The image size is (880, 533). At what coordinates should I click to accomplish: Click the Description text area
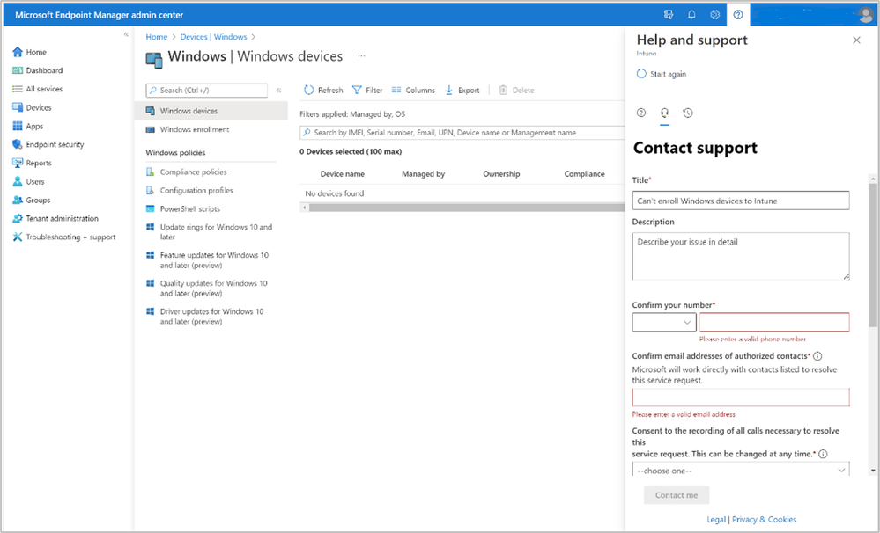(x=740, y=256)
